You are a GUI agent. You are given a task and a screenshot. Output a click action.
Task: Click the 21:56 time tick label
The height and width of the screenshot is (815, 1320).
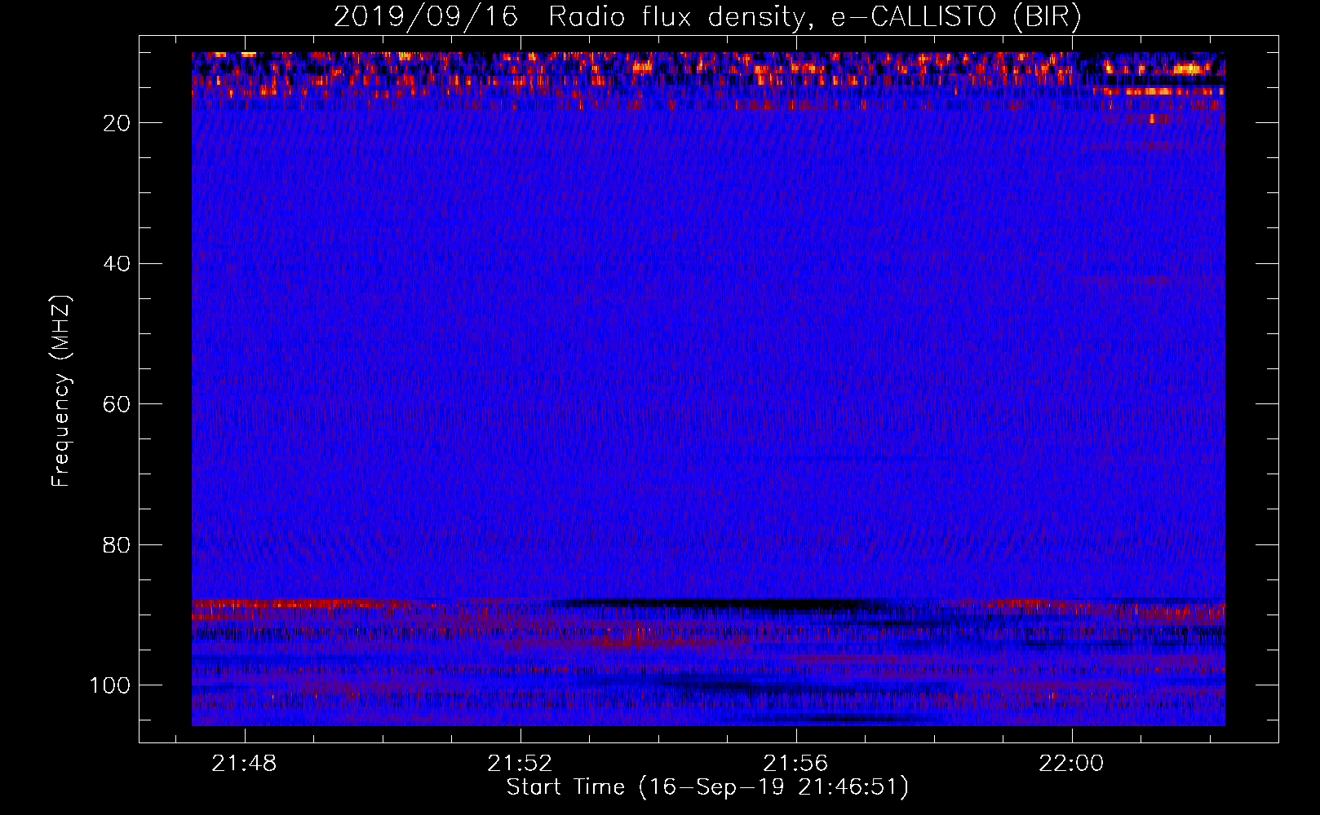pos(795,764)
